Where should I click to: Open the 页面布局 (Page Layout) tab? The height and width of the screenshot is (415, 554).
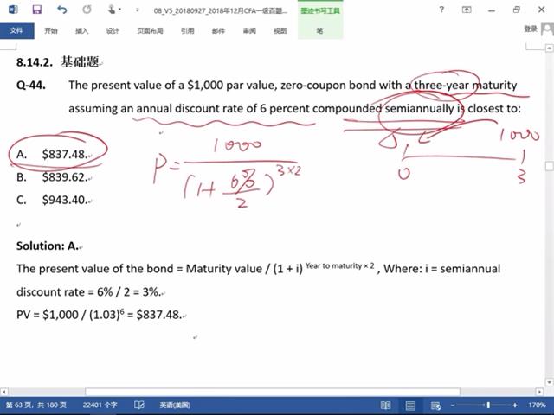tap(150, 31)
